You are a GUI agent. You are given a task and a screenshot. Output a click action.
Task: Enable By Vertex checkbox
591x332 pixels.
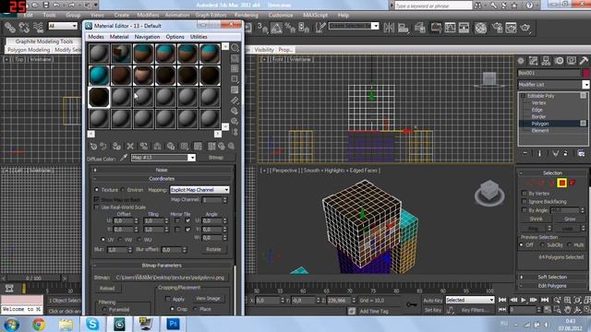coord(524,193)
